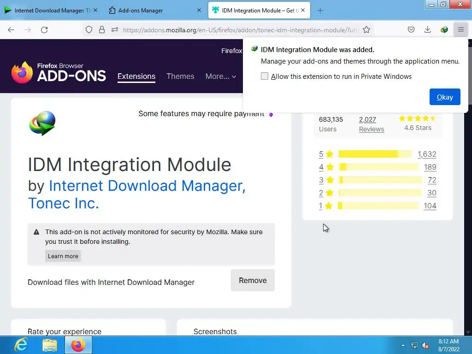Open a new tab

(x=320, y=11)
